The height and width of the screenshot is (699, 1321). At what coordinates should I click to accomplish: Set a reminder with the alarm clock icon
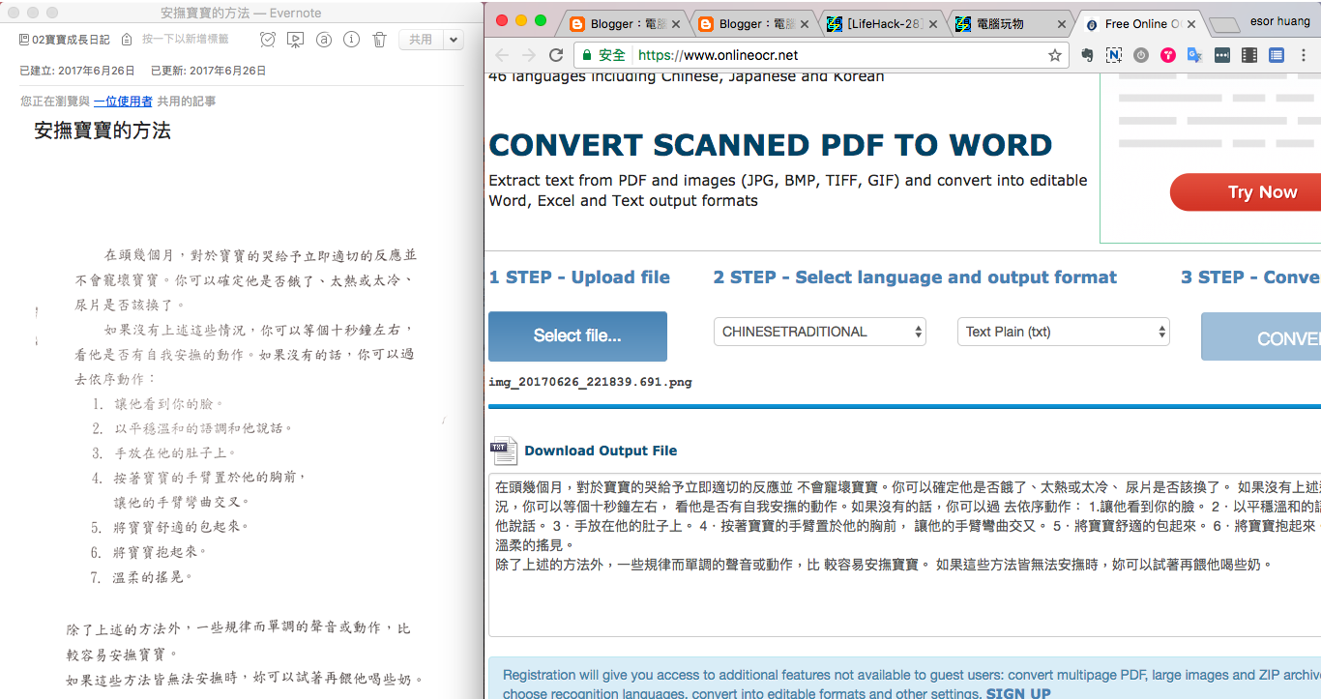268,40
